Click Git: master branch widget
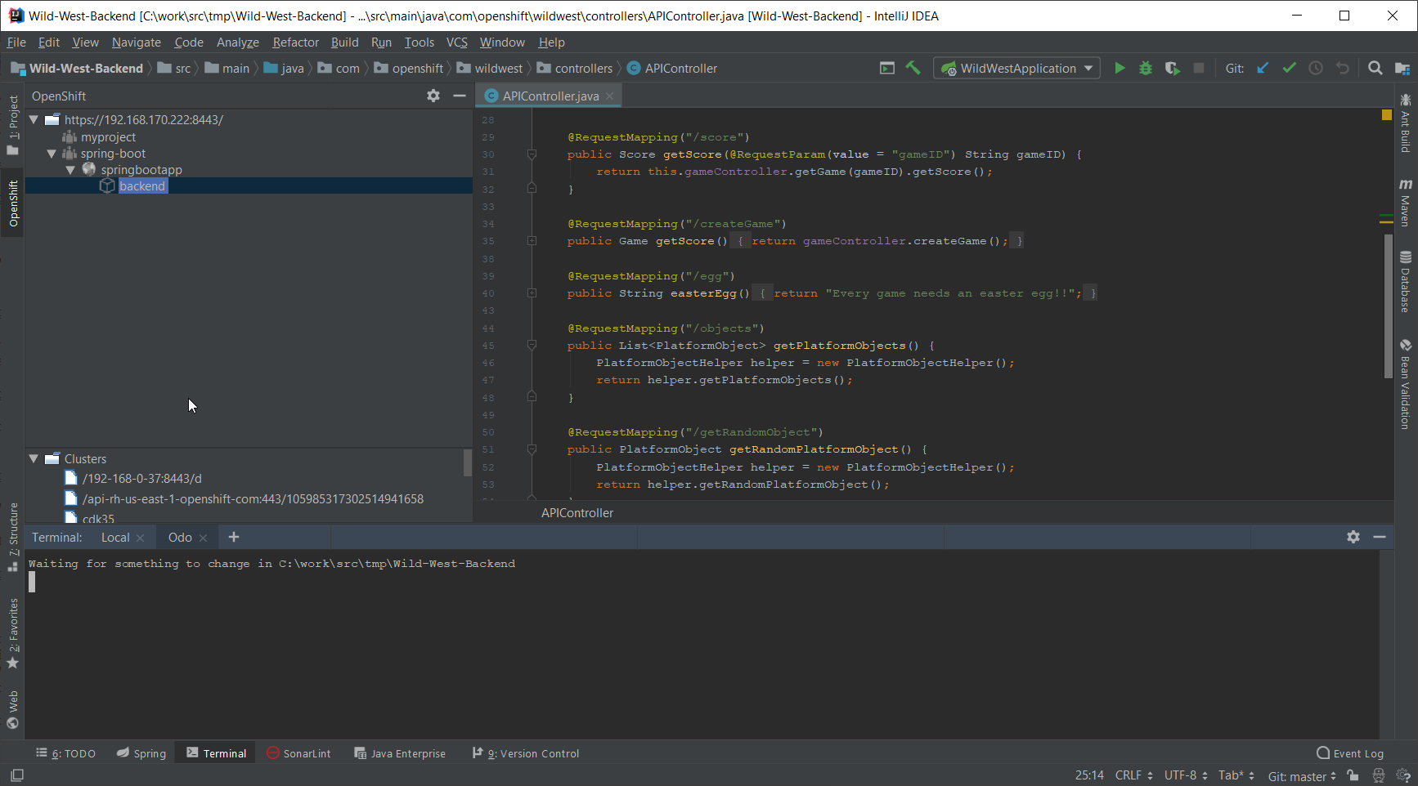Viewport: 1418px width, 786px height. click(1302, 775)
